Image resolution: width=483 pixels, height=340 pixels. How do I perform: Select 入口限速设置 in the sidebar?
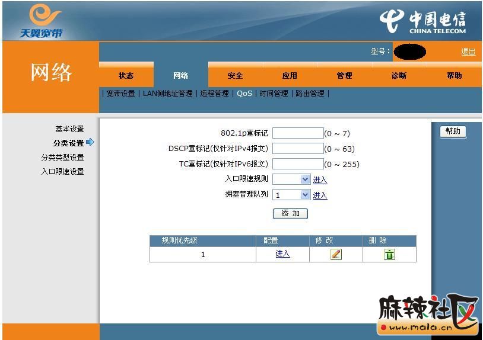coord(62,172)
